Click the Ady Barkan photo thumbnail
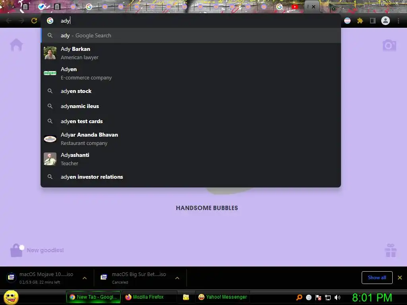The width and height of the screenshot is (407, 305). click(50, 53)
